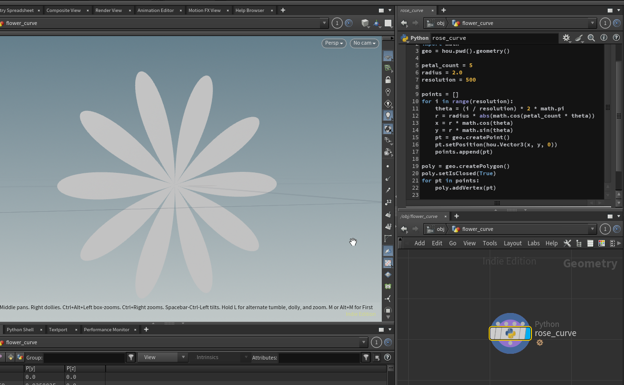624x385 pixels.
Task: Open the node info icon in the parameter header
Action: [x=604, y=38]
